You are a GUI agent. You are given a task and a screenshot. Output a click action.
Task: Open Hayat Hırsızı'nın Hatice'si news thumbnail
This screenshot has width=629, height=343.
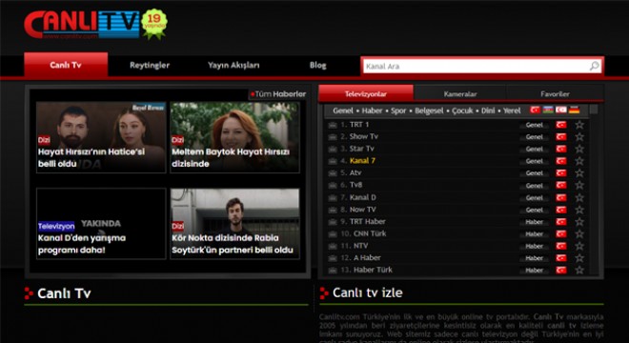tap(101, 137)
